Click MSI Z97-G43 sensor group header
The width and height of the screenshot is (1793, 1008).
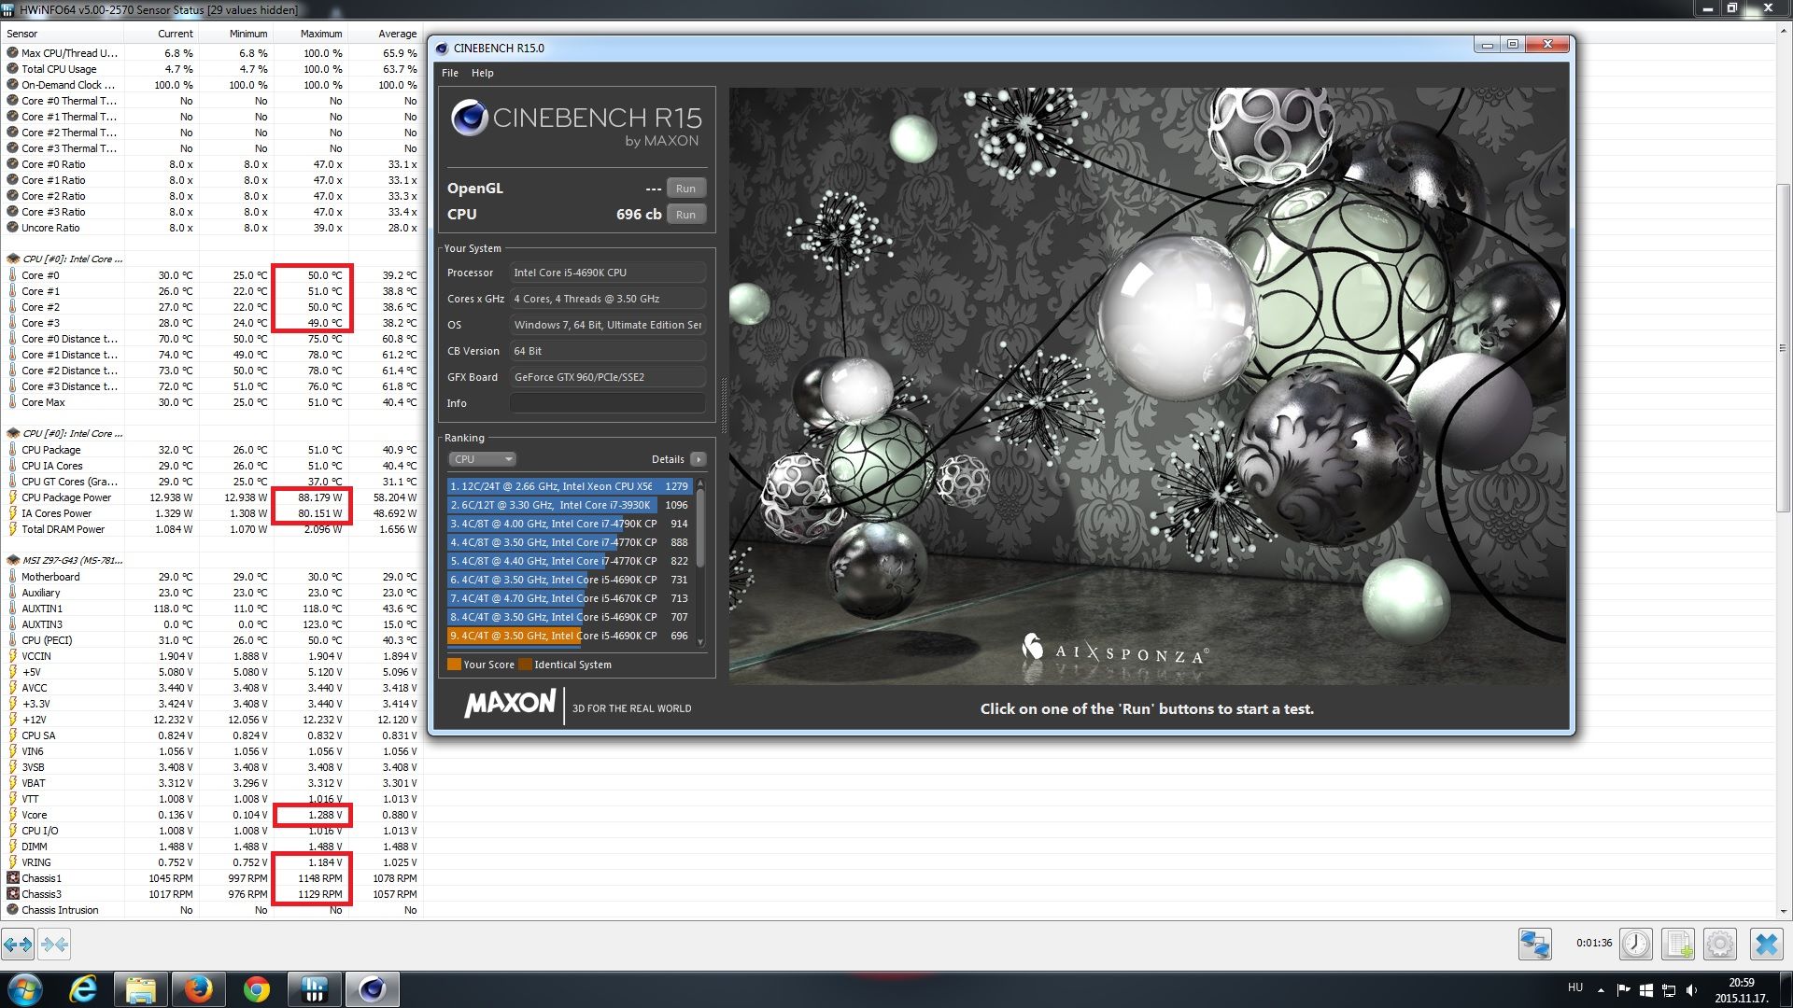click(64, 561)
